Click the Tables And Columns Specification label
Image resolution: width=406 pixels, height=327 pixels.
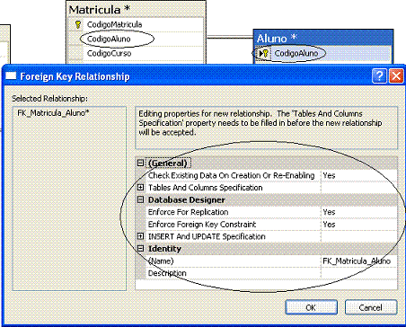[206, 188]
